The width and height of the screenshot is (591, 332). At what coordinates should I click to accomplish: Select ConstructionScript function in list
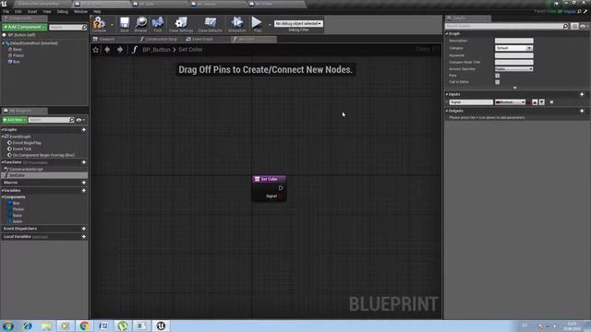[x=26, y=170]
